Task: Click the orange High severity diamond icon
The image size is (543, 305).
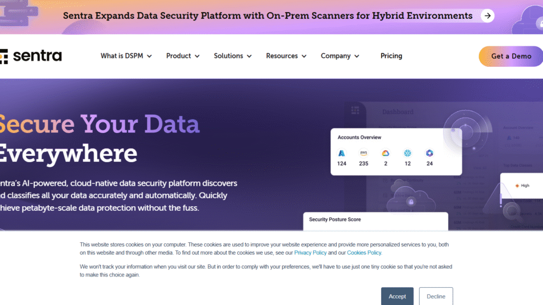Action: [517, 186]
